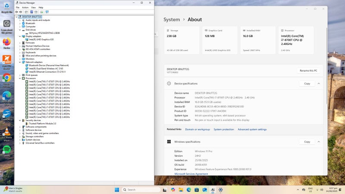Open the Microsoft Edge desktop shortcut
345x194 pixels.
7,98
